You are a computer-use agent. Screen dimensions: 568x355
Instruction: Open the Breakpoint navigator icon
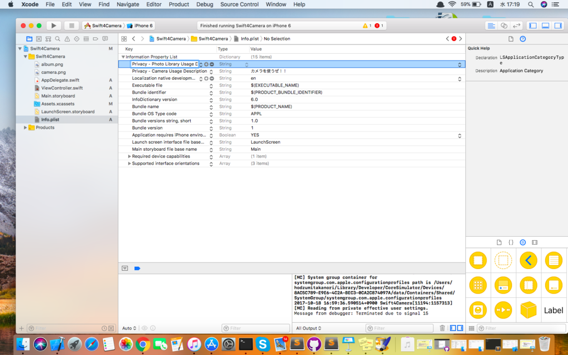click(x=95, y=39)
